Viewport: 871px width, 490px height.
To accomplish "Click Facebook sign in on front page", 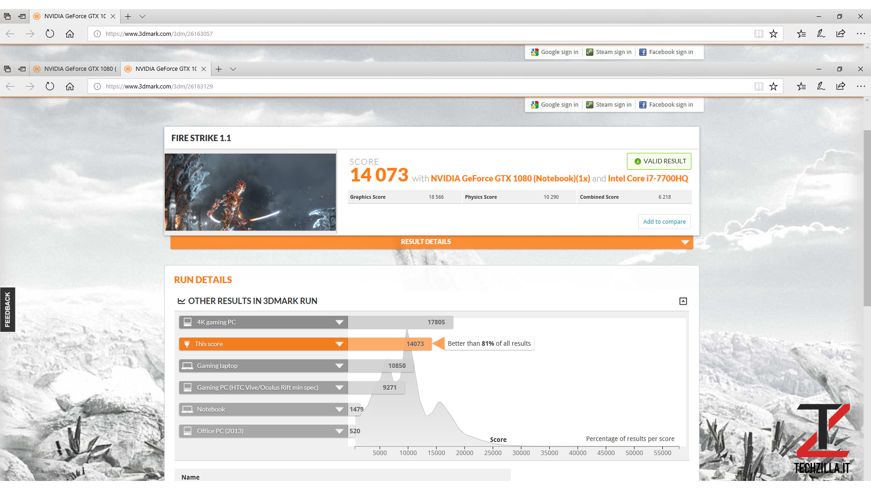I will [666, 105].
